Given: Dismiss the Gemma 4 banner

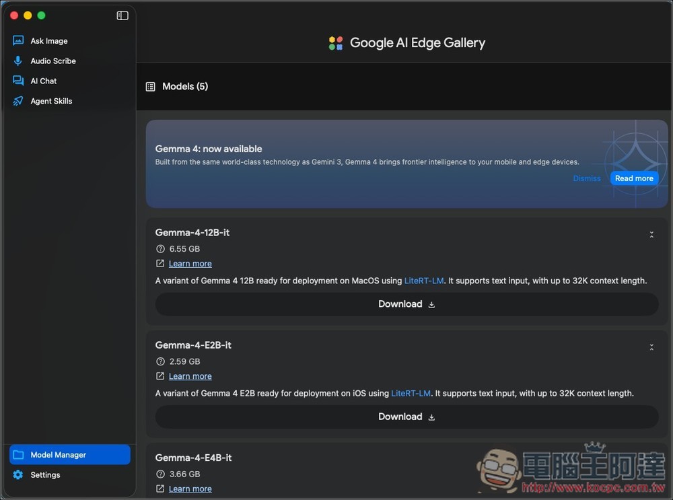Looking at the screenshot, I should [587, 178].
